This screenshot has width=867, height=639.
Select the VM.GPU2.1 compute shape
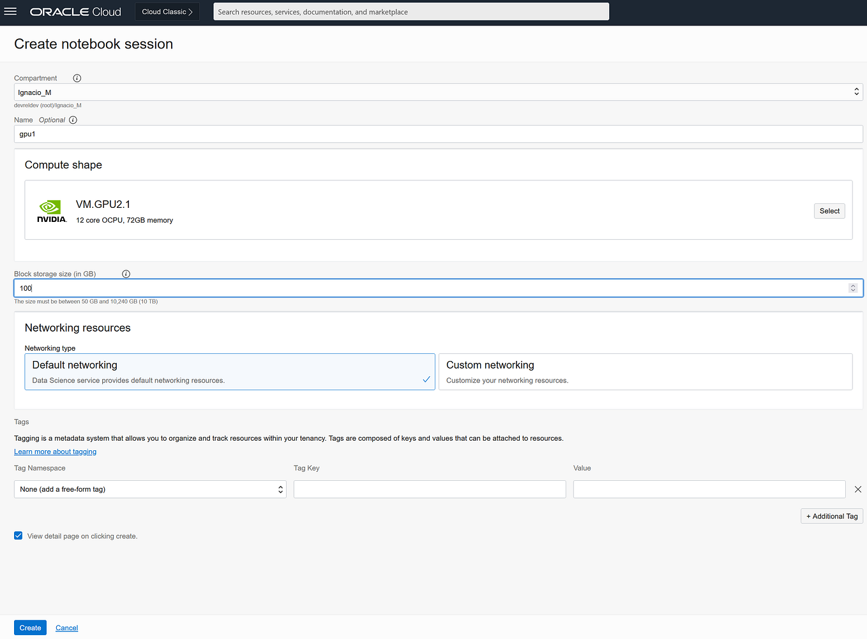pos(829,210)
